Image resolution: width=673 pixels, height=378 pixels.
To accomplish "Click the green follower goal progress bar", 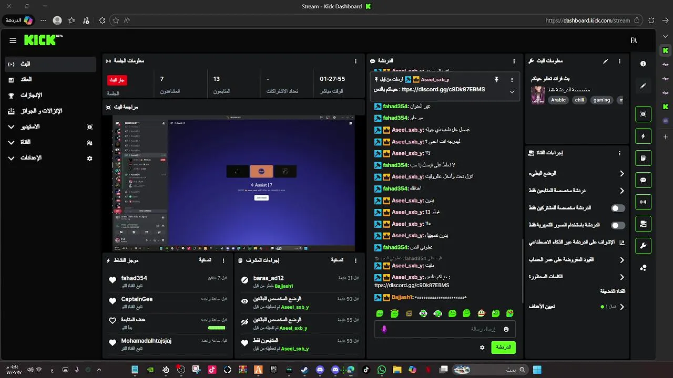I will click(216, 328).
